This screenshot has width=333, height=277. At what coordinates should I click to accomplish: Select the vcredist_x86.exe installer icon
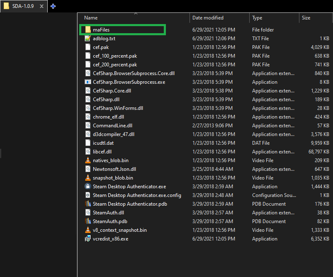88,239
